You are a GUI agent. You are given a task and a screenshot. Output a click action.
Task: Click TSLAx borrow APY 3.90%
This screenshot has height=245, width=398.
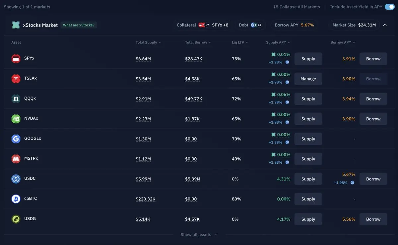349,79
